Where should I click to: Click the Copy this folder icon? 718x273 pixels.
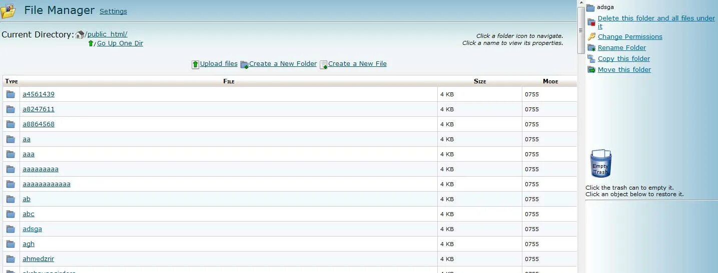pos(591,59)
